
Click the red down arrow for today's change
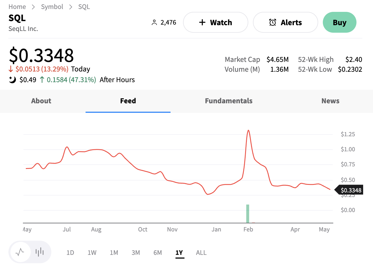pos(11,69)
